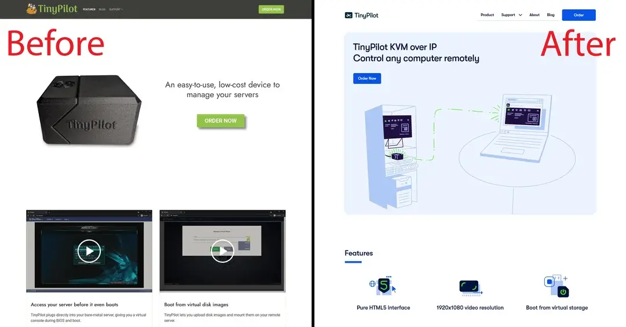Viewport: 626px width, 327px height.
Task: Click the blue Order Now hero button
Action: [367, 78]
